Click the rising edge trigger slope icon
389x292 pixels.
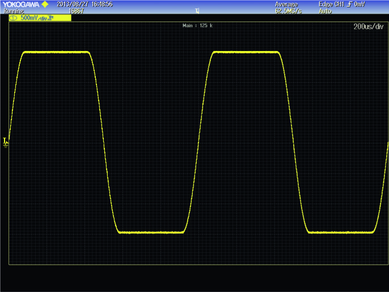349,5
